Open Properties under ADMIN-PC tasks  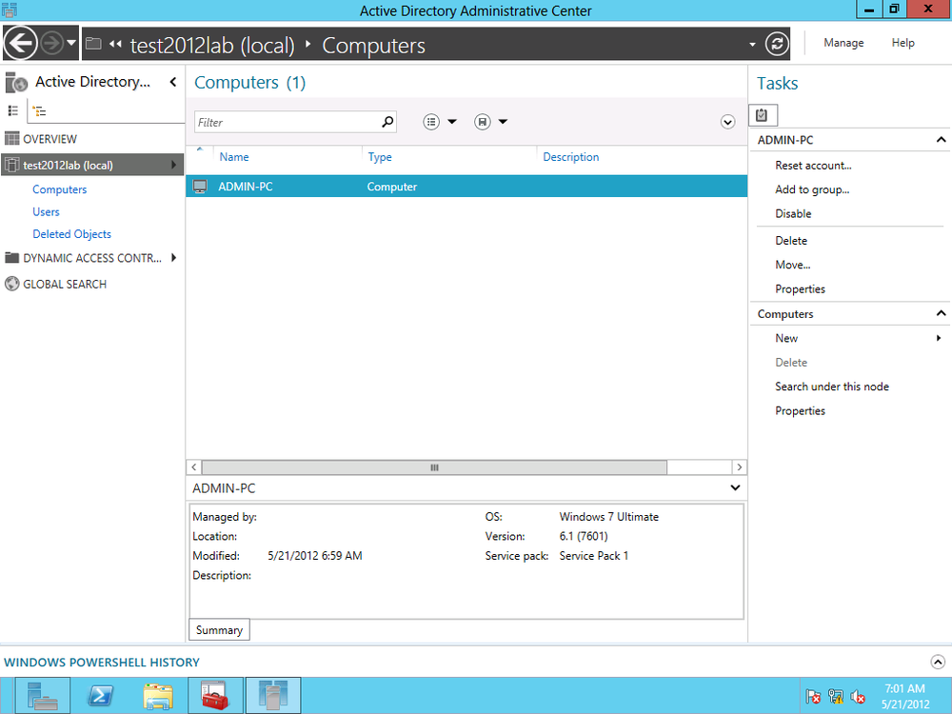pyautogui.click(x=800, y=289)
